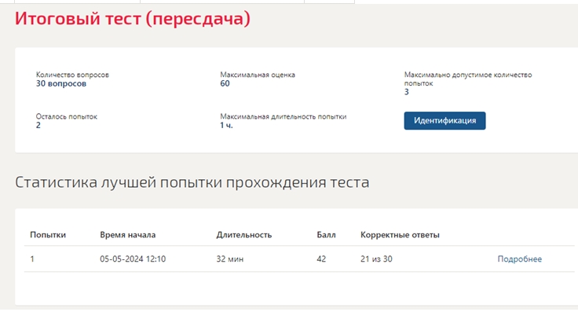Click the Осталось попыток value 2

[x=38, y=126]
